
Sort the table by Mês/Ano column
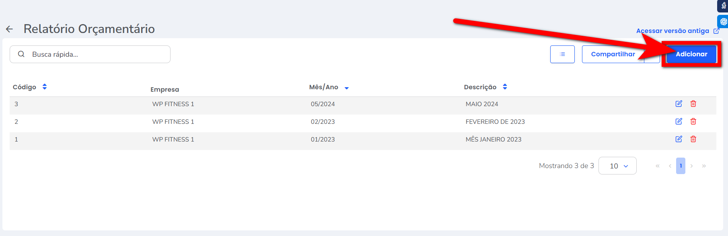pos(346,88)
